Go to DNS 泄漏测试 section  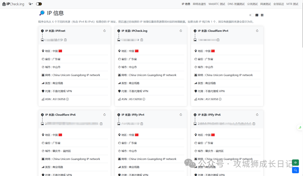236,4
